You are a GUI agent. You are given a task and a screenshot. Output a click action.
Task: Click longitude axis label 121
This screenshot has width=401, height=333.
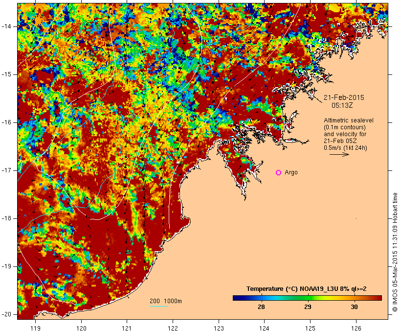tap(127, 329)
